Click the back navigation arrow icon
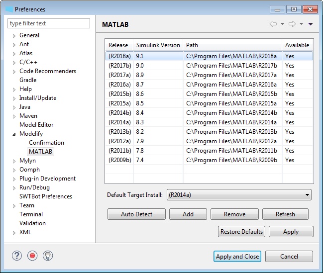This screenshot has height=273, width=323. tap(273, 24)
